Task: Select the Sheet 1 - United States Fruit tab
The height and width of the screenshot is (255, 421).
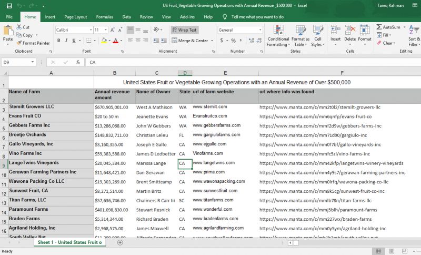Action: tap(69, 242)
